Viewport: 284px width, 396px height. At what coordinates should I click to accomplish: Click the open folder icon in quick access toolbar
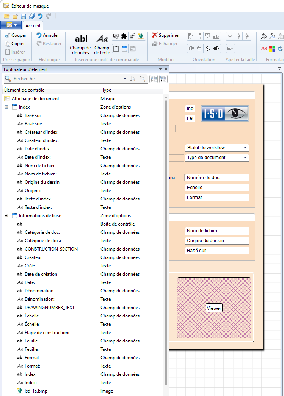coord(7,16)
